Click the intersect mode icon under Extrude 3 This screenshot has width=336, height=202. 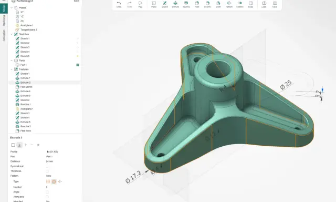[x=38, y=145]
